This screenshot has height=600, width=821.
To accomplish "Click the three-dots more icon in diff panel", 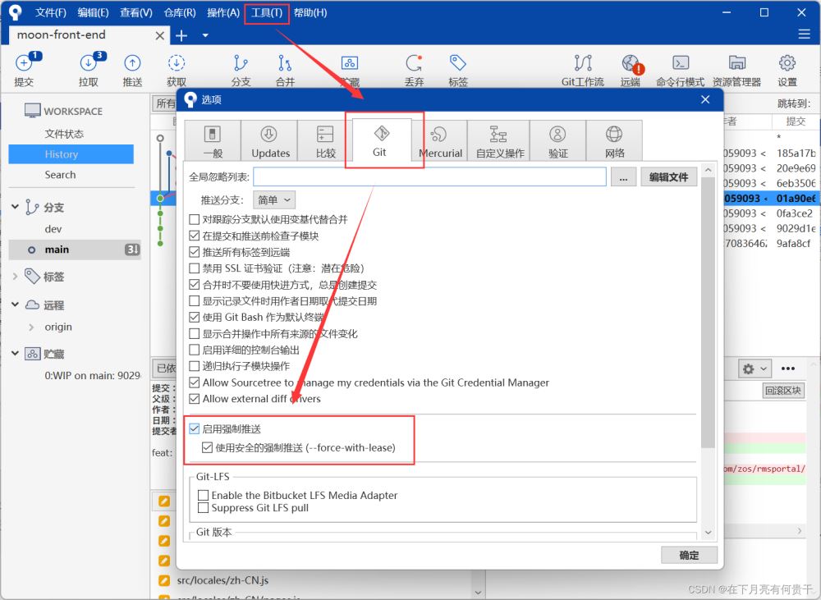I will coord(788,369).
